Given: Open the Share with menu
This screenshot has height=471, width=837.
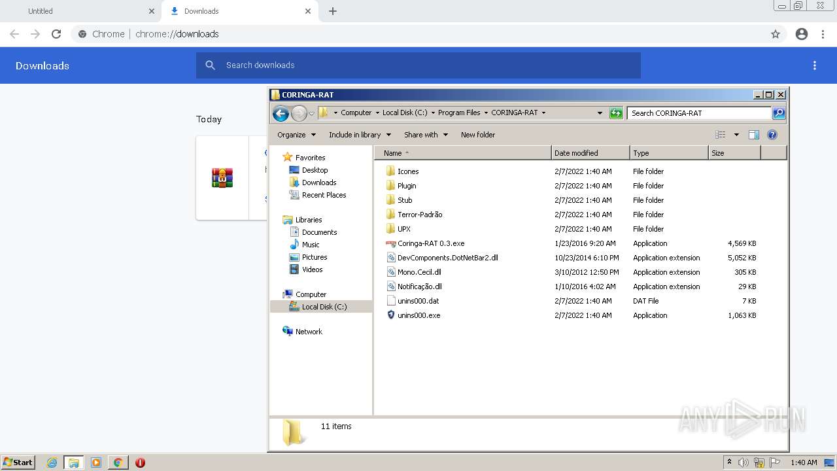Looking at the screenshot, I should click(426, 135).
